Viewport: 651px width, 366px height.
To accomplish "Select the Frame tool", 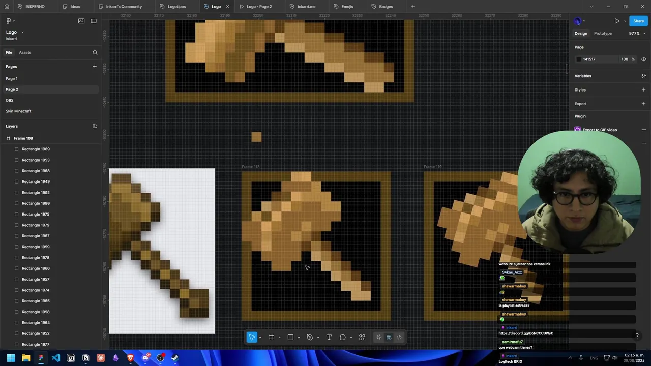I will 272,338.
